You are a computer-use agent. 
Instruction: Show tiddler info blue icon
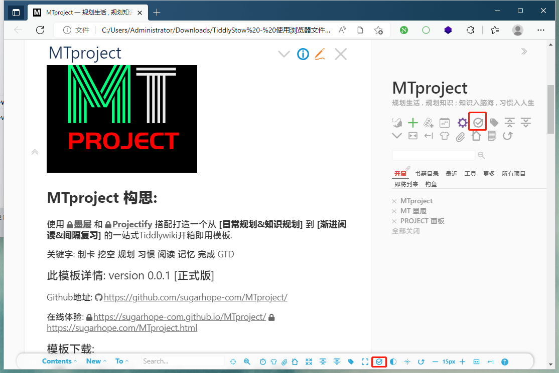tap(303, 54)
